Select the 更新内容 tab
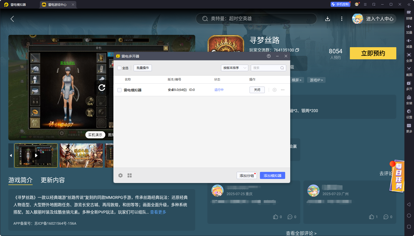The width and height of the screenshot is (414, 236). pos(53,180)
